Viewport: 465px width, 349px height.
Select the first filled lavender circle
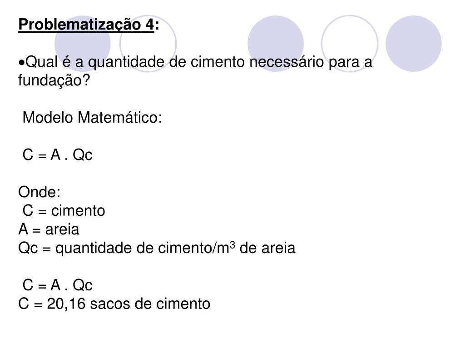pos(83,44)
